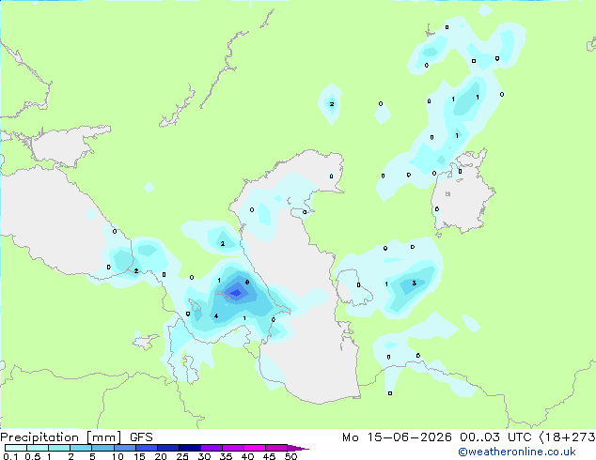Click the weatheronline.co.uk copyright link
Viewport: 596px width, 460px height.
click(x=517, y=452)
